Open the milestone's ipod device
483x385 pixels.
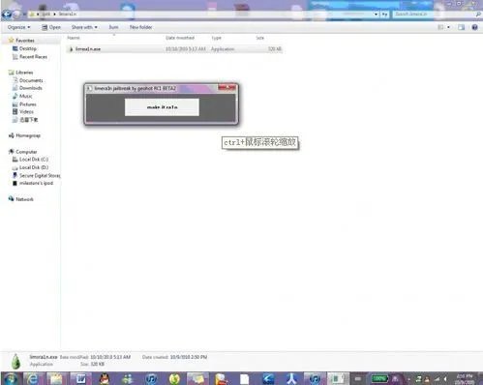[36, 183]
